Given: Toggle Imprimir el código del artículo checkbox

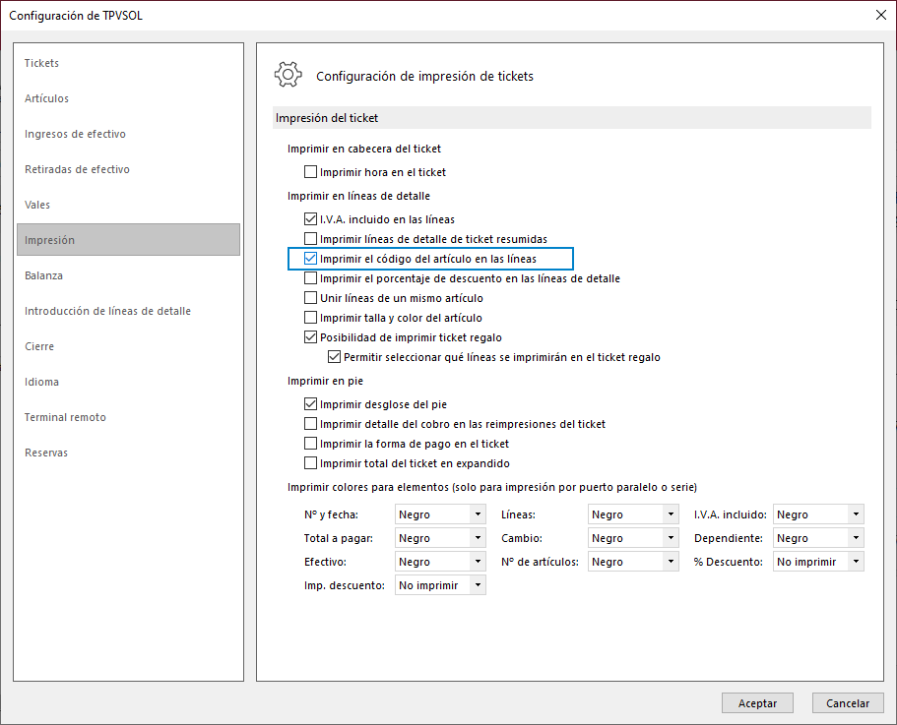Looking at the screenshot, I should (x=310, y=259).
